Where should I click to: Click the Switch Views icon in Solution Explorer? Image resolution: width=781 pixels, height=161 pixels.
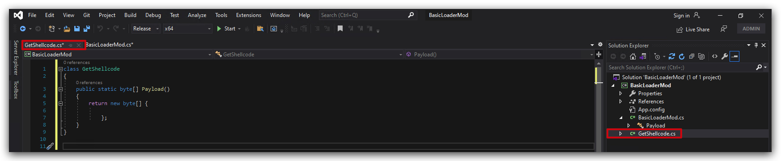pyautogui.click(x=643, y=56)
